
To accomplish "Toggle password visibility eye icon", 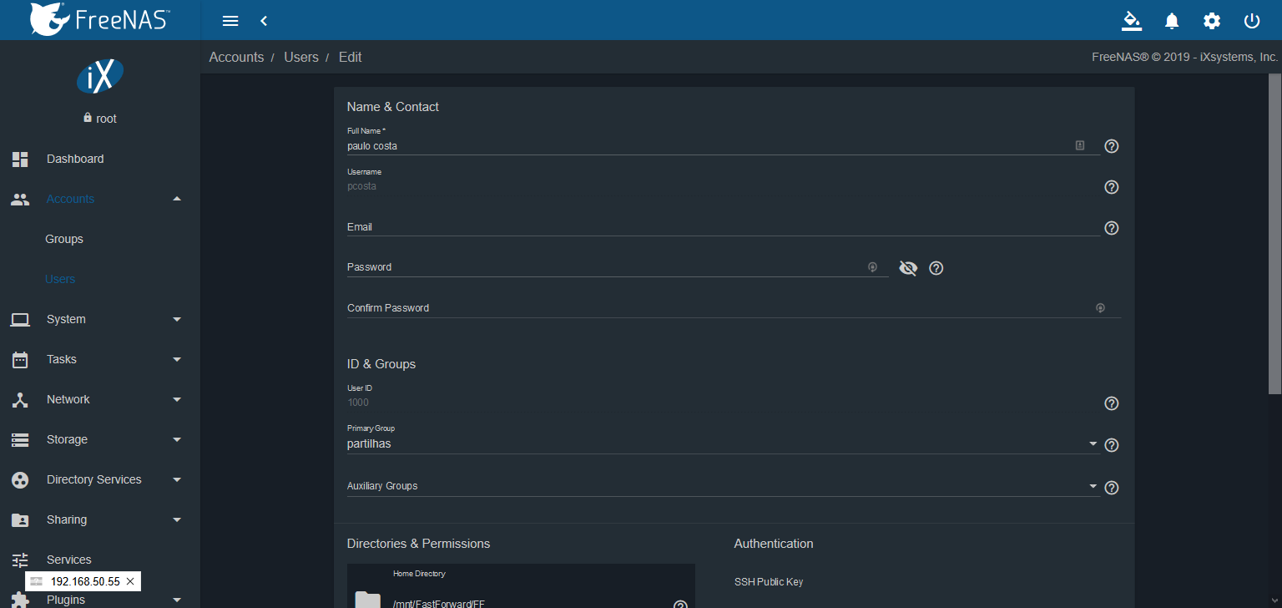I will pos(908,268).
